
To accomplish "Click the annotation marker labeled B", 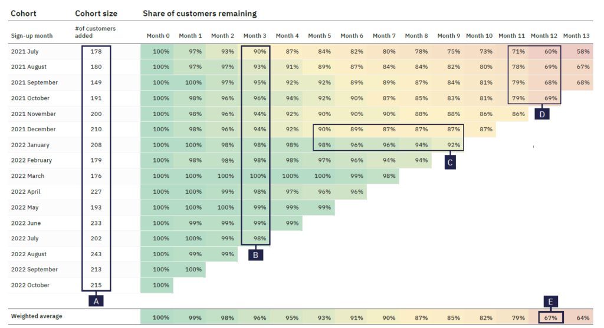I will pos(255,254).
